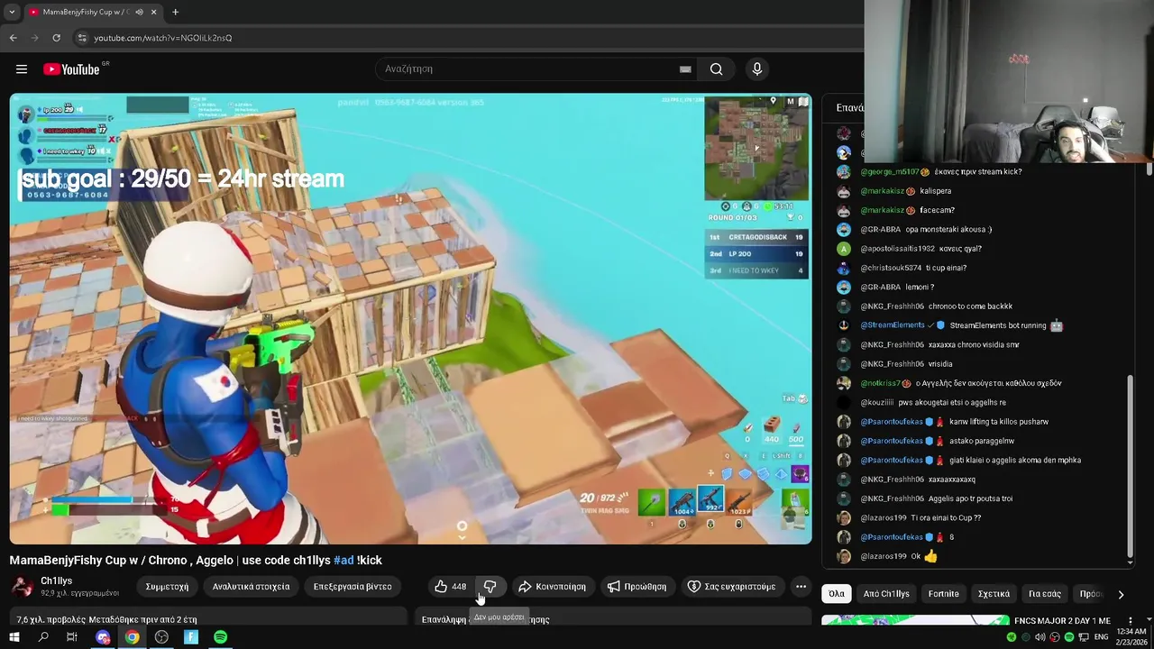Reload the page with the browser refresh icon
The width and height of the screenshot is (1154, 649).
57,38
